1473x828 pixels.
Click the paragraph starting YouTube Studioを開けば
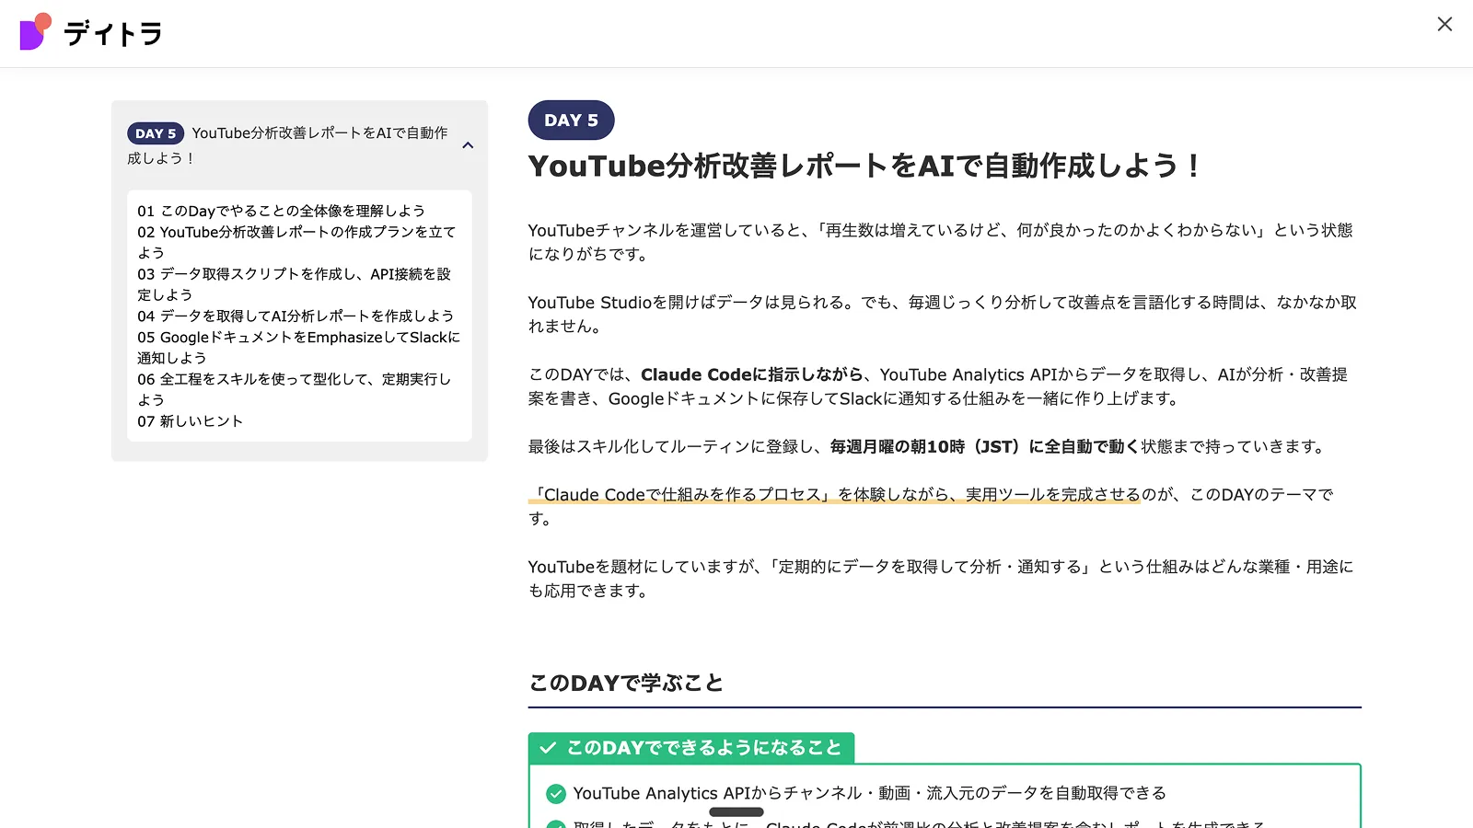[943, 314]
